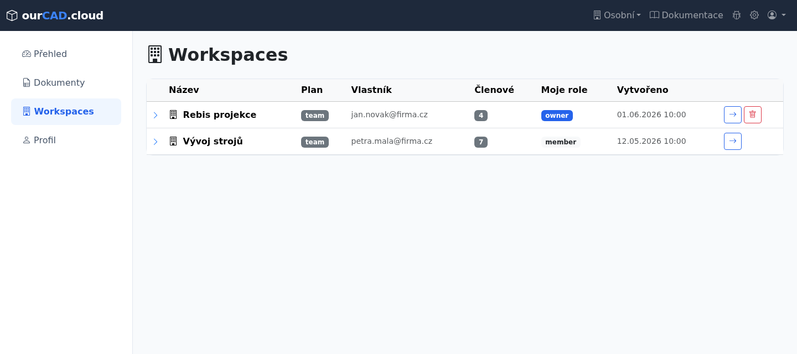Image resolution: width=797 pixels, height=354 pixels.
Task: Click the Rebis projekce workspace name
Action: coord(220,115)
